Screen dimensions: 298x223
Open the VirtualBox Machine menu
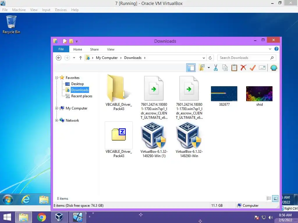click(x=19, y=10)
